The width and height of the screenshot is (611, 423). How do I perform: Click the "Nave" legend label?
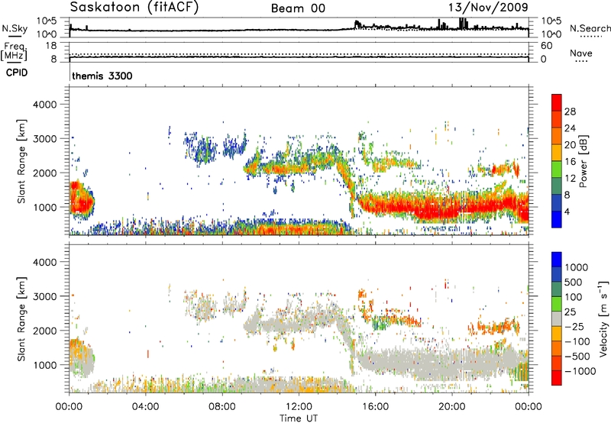tap(581, 53)
